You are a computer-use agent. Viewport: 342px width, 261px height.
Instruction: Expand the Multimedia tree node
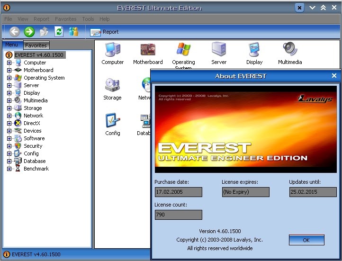(9, 101)
